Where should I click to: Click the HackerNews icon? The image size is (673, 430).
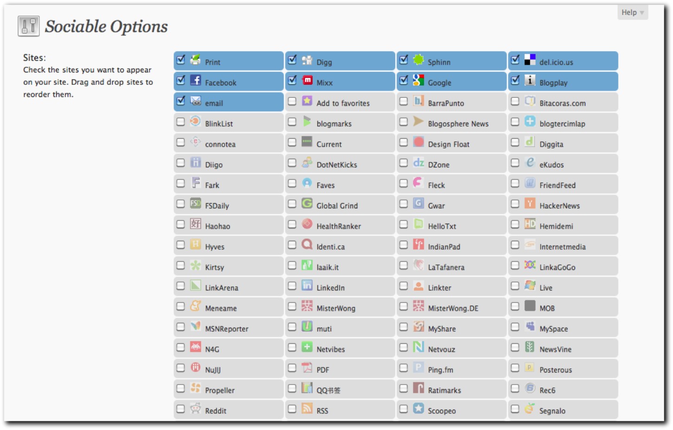[x=530, y=203]
